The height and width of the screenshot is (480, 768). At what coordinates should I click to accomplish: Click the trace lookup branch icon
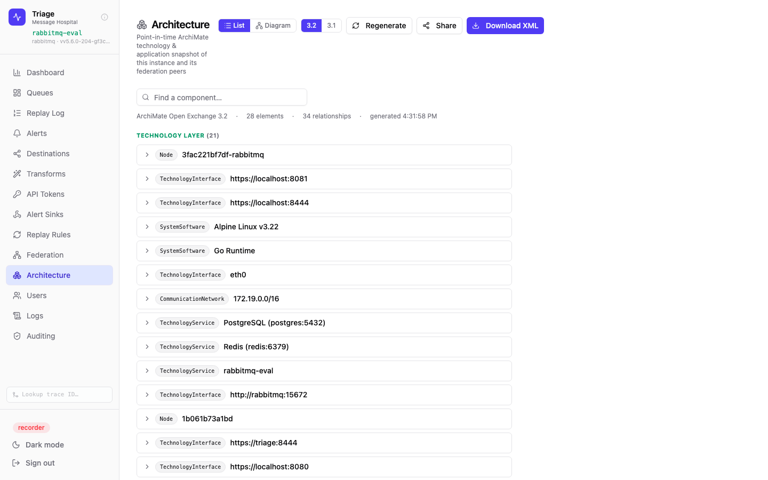pos(15,395)
